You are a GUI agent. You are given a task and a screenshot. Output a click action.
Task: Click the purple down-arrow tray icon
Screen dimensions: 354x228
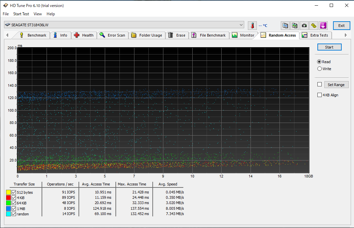pos(323,26)
